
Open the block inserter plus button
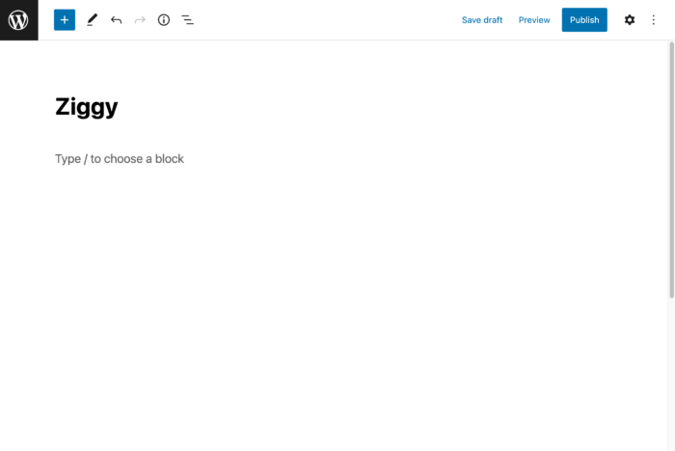[65, 20]
